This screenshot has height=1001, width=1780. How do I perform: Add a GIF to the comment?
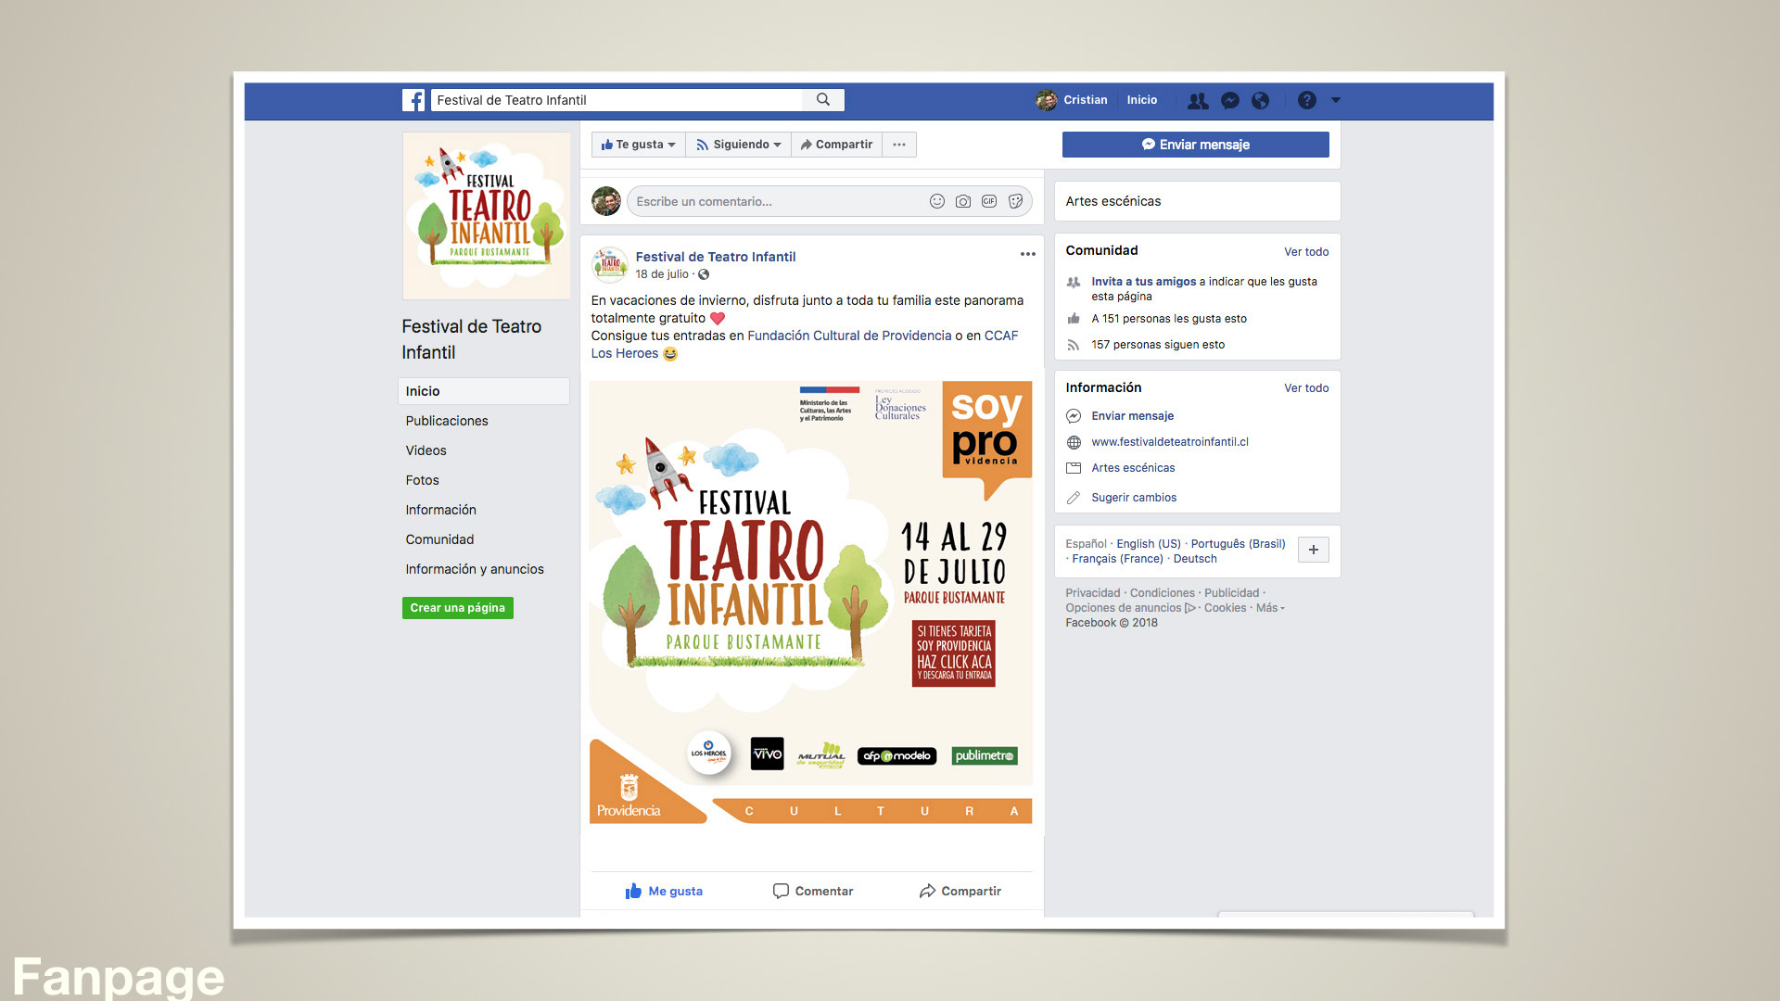pos(989,201)
